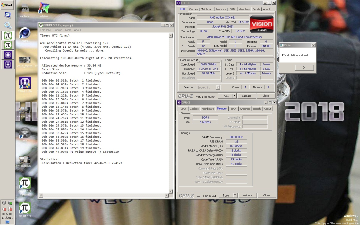Click Close button in upper CPU-Z window
The height and width of the screenshot is (225, 360).
click(x=266, y=96)
